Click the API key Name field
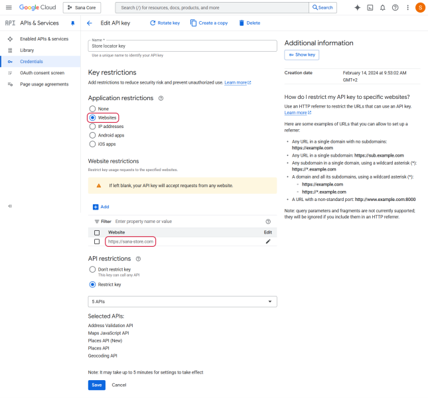428x398 pixels. (x=182, y=46)
